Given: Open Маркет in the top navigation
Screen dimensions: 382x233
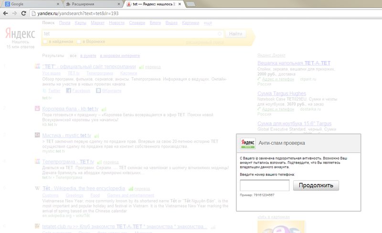Looking at the screenshot, I should pos(98,23).
